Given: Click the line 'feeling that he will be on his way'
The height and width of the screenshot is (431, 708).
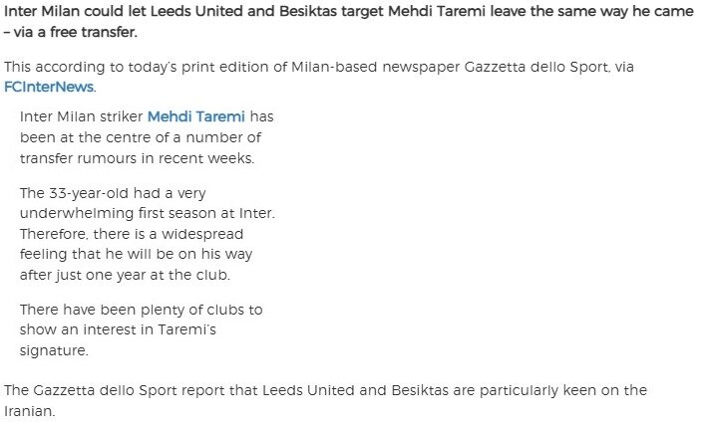Looking at the screenshot, I should click(136, 254).
